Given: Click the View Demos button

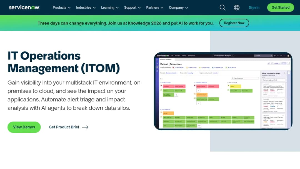Looking at the screenshot, I should click(24, 127).
